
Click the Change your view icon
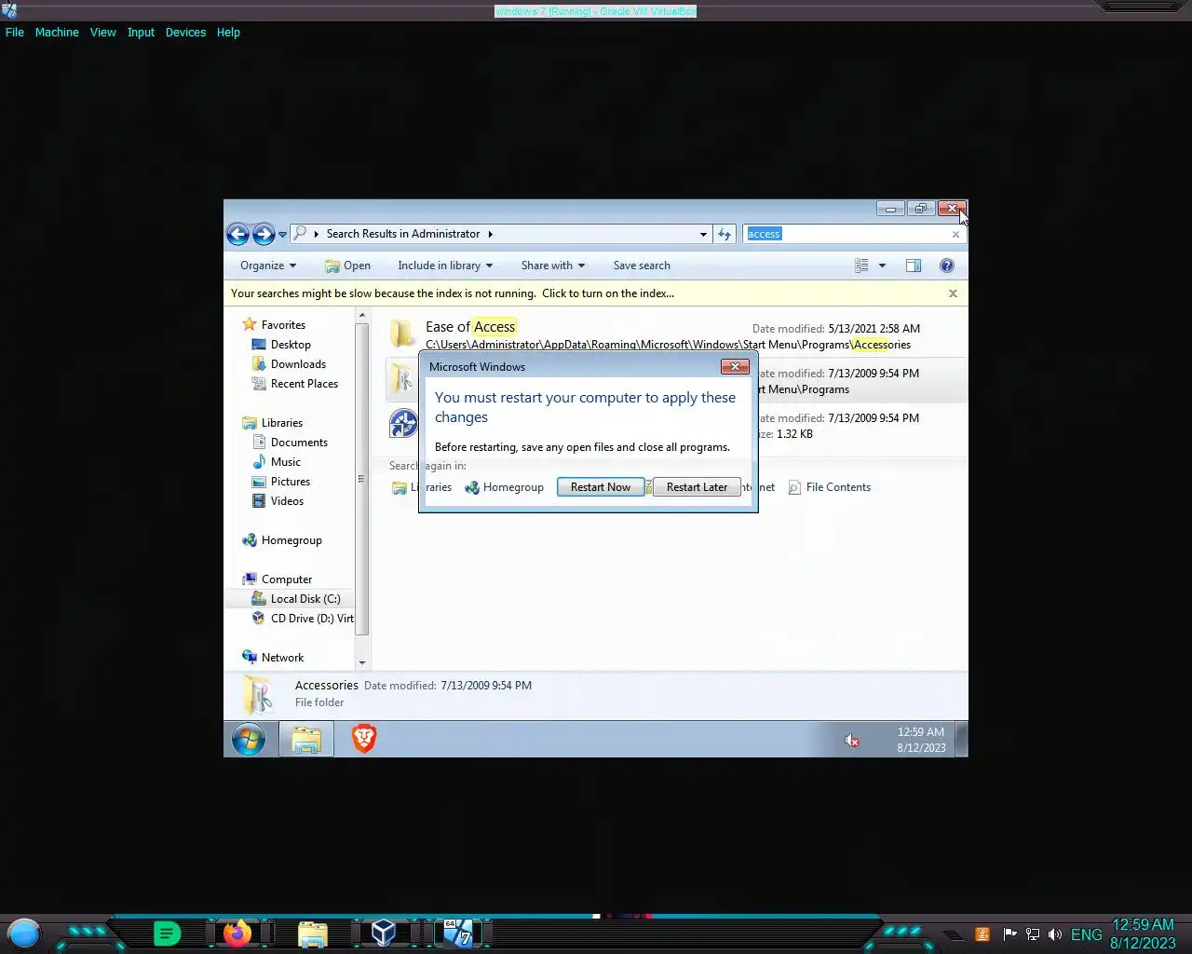click(861, 266)
